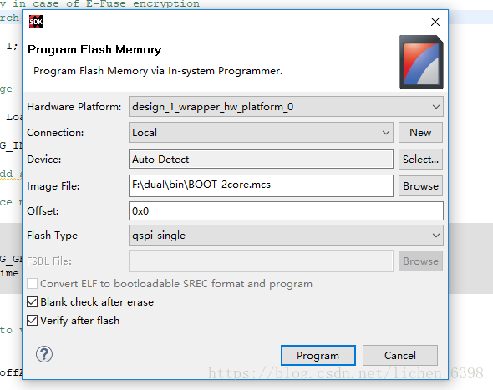Close the Program Flash Memory dialog
493x390 pixels.
point(435,22)
